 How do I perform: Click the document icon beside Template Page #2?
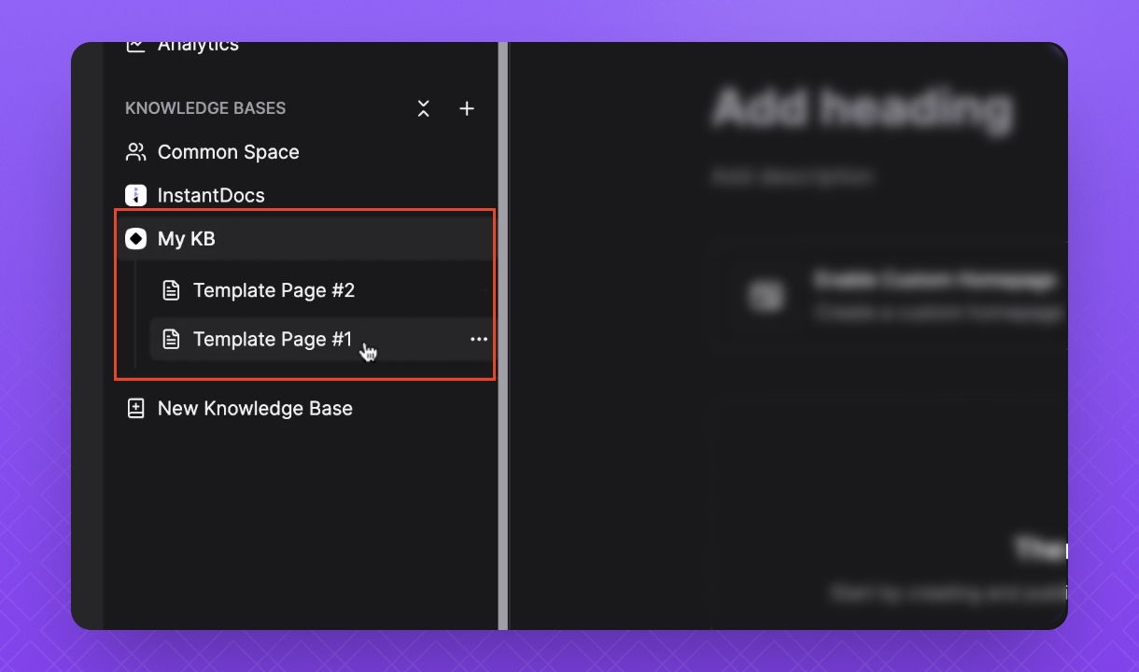pyautogui.click(x=171, y=290)
